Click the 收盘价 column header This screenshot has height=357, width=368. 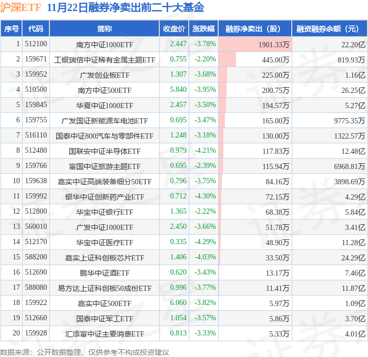coord(174,29)
